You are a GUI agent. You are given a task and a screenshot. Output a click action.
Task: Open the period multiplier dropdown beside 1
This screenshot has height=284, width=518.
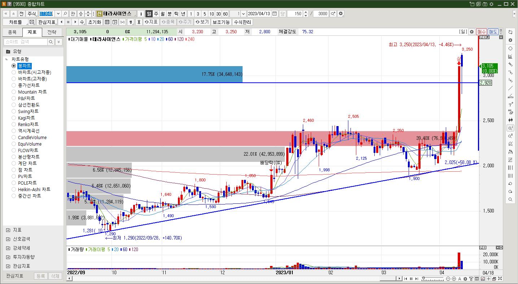pos(243,13)
